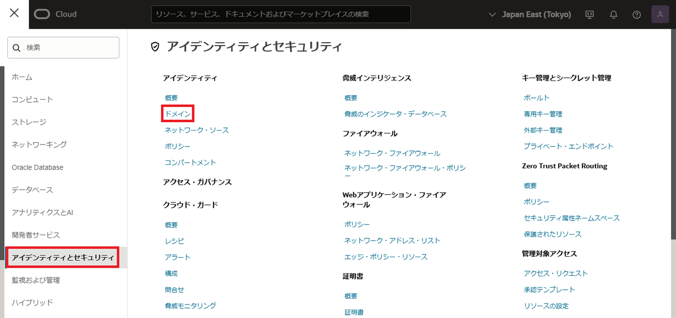Open the ボールト link

pos(537,98)
